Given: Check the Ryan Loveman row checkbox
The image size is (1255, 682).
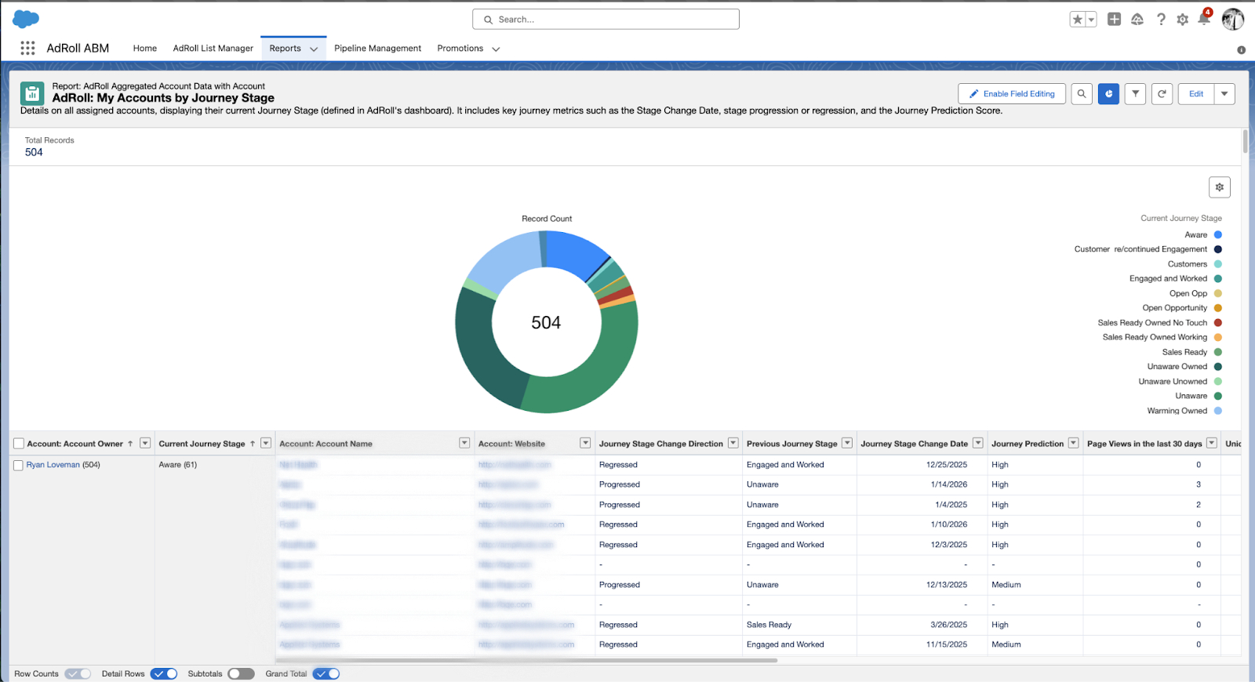Looking at the screenshot, I should [19, 465].
